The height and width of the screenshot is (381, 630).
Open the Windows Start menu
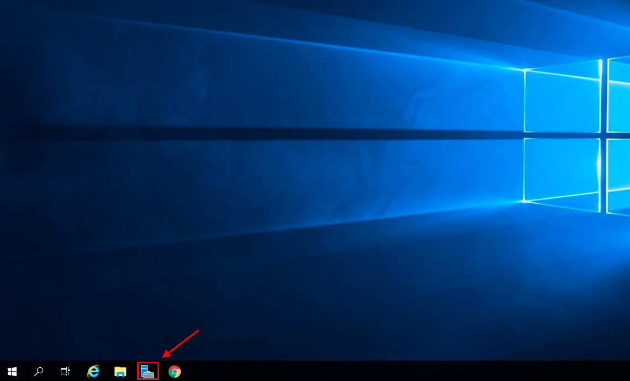click(x=12, y=372)
